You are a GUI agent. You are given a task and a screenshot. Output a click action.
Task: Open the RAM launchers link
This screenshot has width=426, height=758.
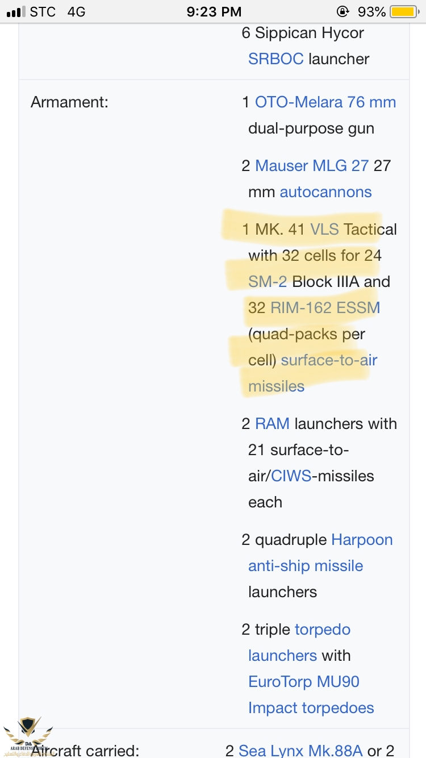(272, 424)
